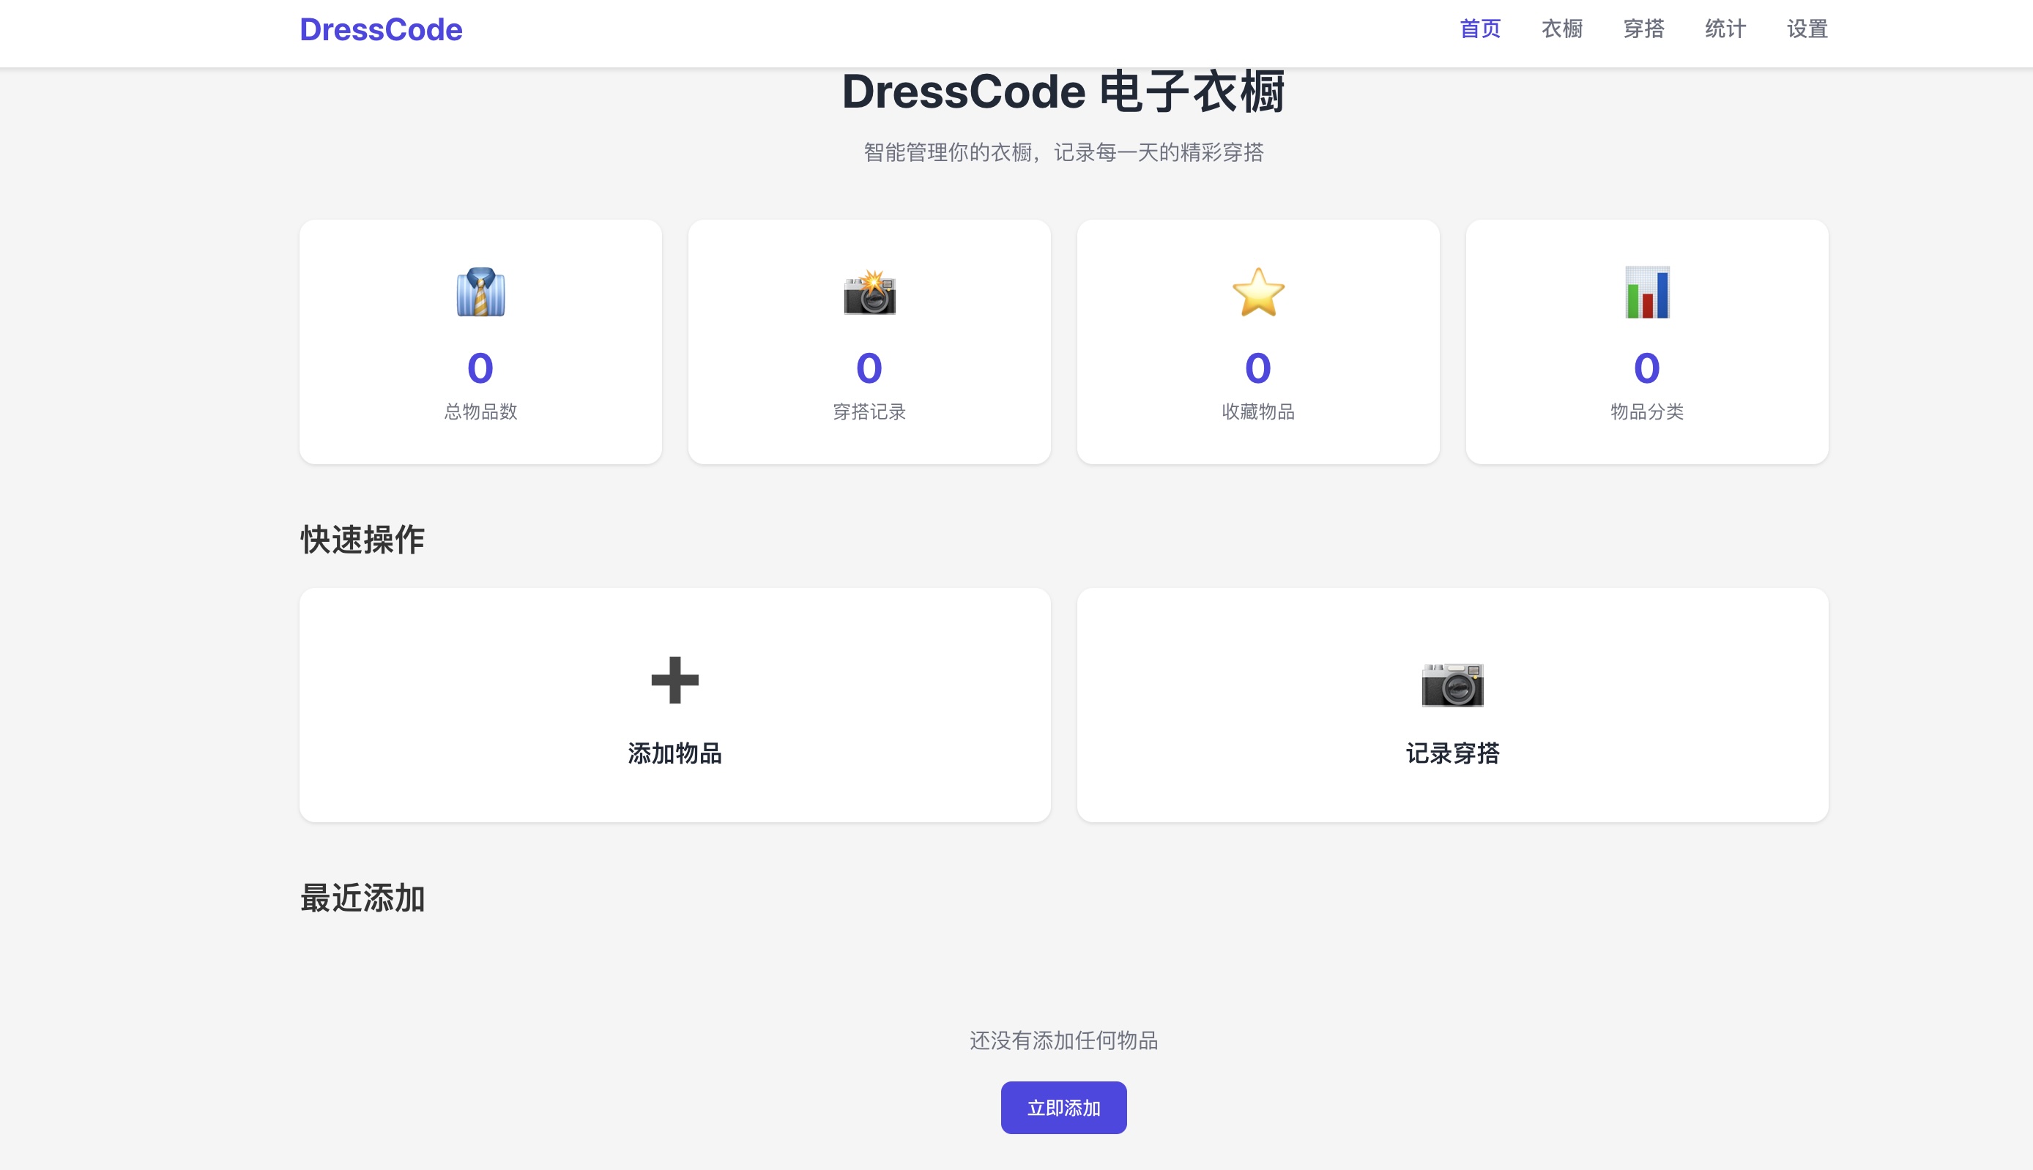
Task: Go to the 衣橱 nav tab
Action: click(x=1561, y=29)
